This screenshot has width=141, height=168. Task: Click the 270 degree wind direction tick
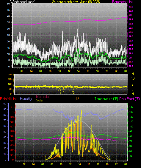click(x=10, y=79)
